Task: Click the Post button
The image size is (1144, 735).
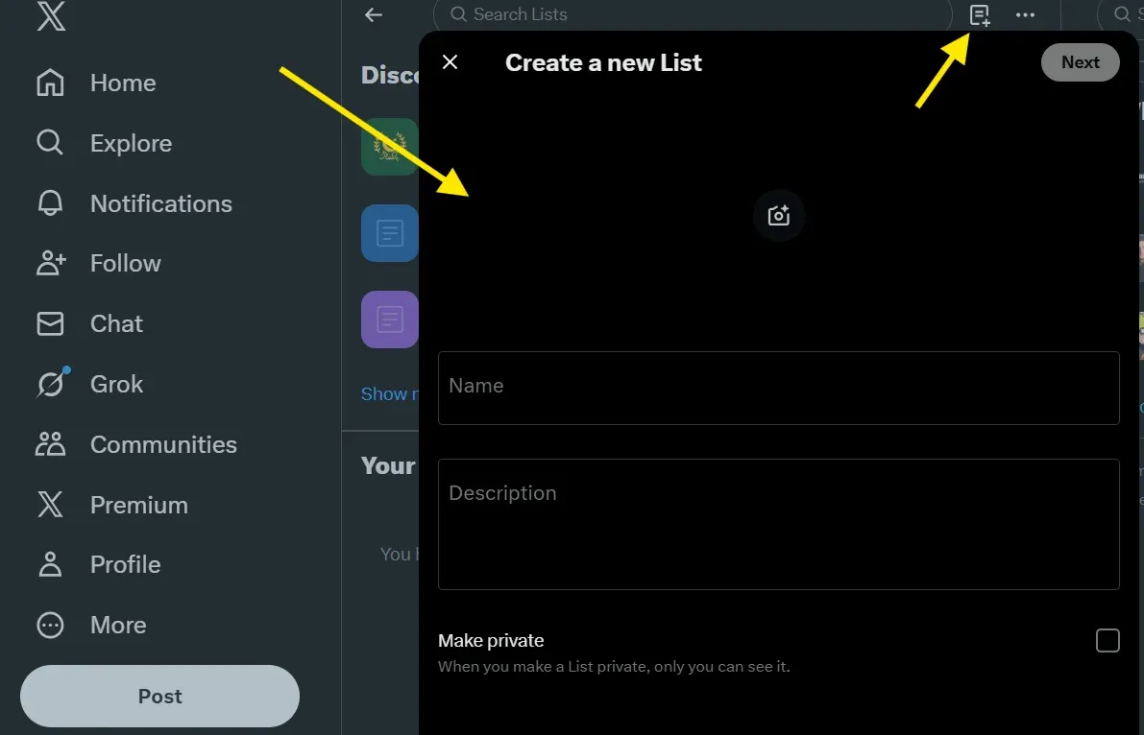Action: (159, 696)
